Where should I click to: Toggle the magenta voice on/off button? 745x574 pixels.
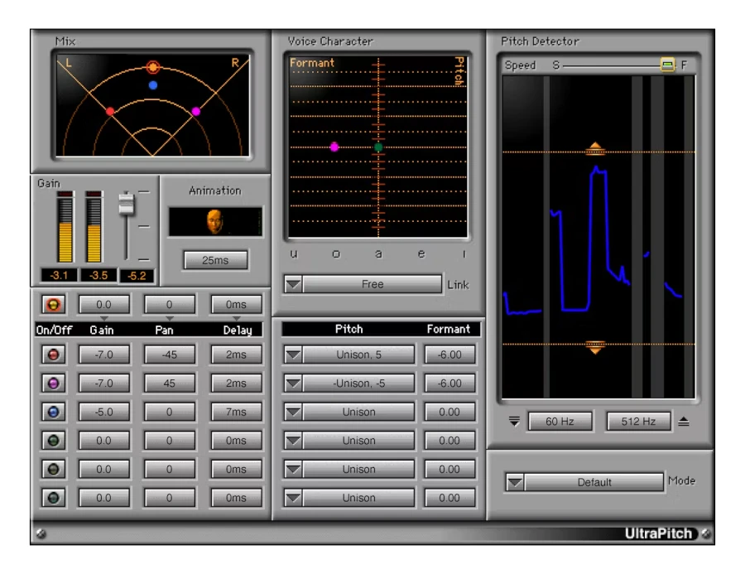point(53,383)
